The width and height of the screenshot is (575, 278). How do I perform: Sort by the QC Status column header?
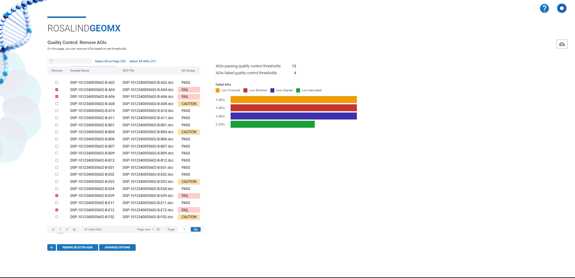(188, 71)
